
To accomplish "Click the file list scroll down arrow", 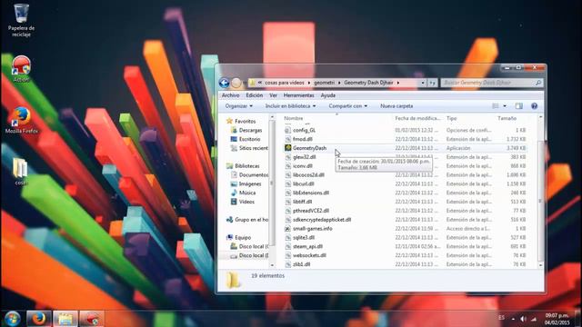I will [x=540, y=265].
